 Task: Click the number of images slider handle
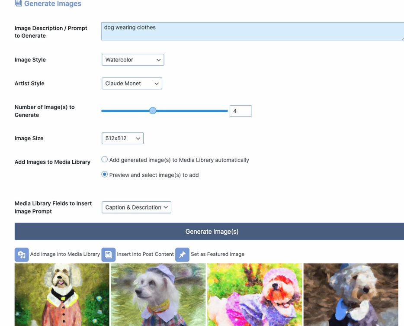pyautogui.click(x=153, y=111)
